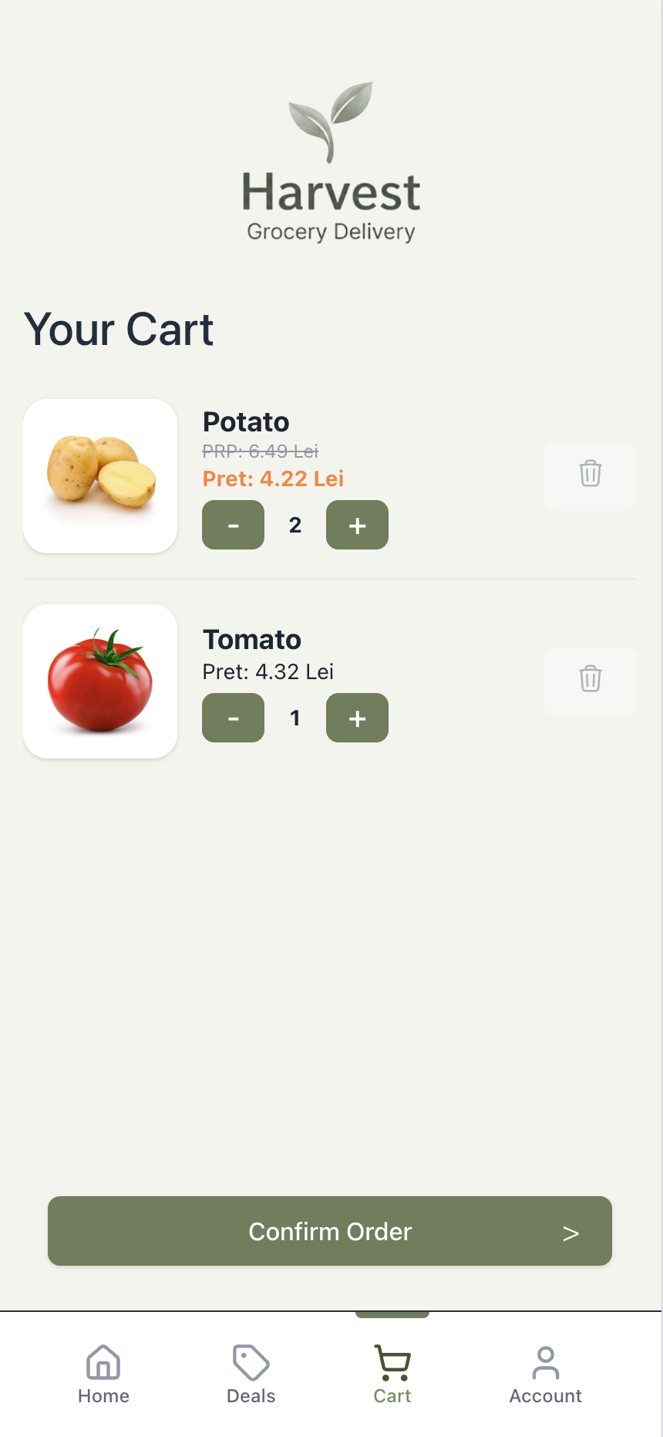
Task: Remove Tomato using its trash icon
Action: pyautogui.click(x=590, y=680)
